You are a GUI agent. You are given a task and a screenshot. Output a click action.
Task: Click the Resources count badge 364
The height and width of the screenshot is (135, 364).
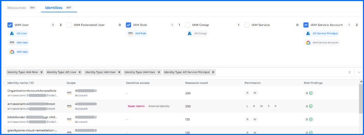[32, 8]
